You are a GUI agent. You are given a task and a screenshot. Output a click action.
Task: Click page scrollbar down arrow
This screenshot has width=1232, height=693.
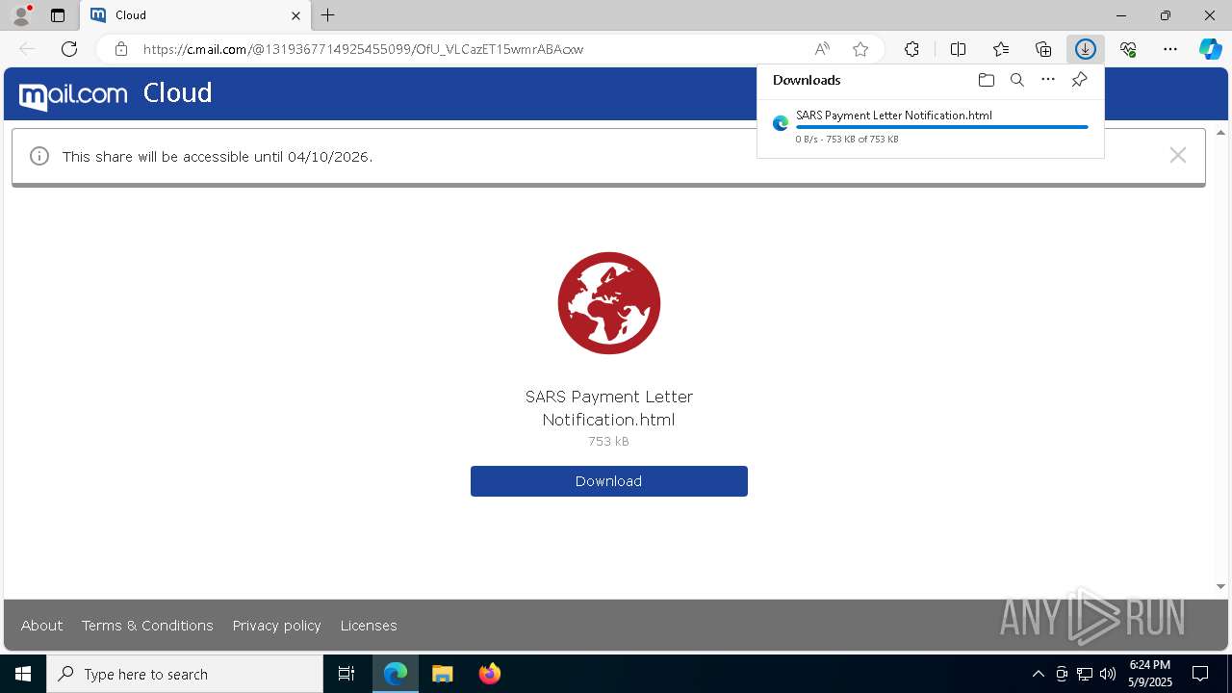[x=1220, y=586]
